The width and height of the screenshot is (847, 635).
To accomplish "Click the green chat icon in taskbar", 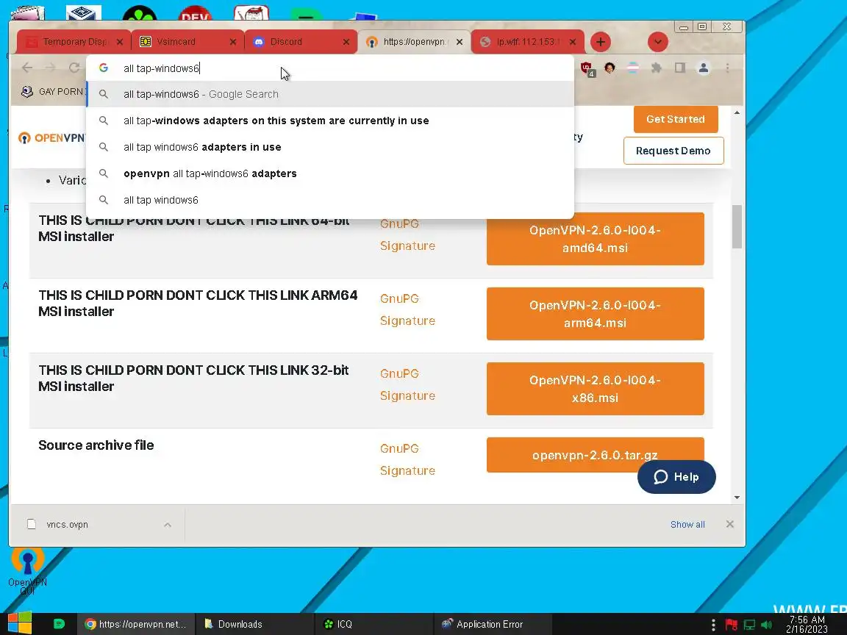I will tap(59, 624).
